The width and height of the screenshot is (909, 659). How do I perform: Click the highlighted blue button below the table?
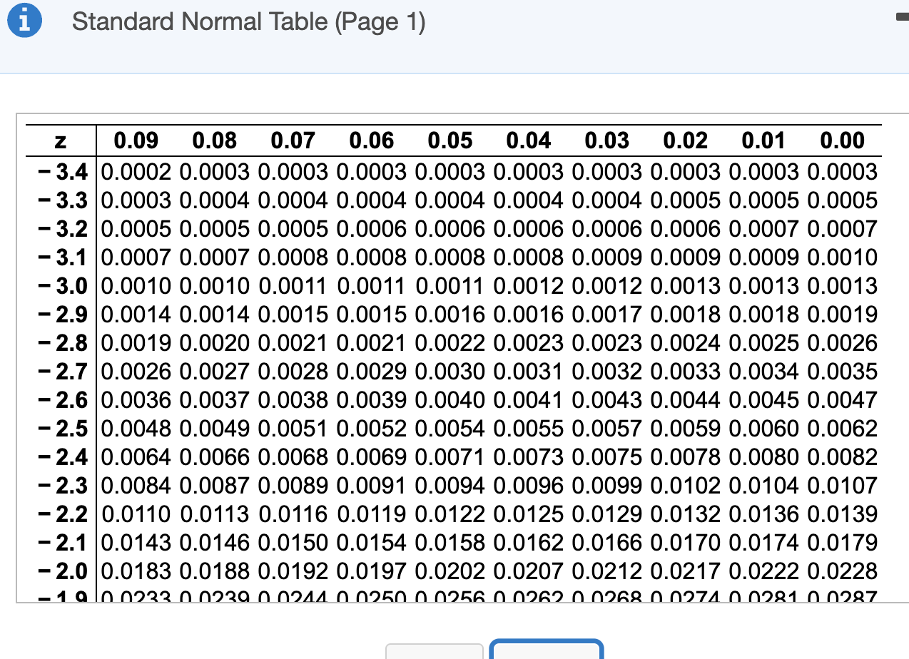point(547,651)
